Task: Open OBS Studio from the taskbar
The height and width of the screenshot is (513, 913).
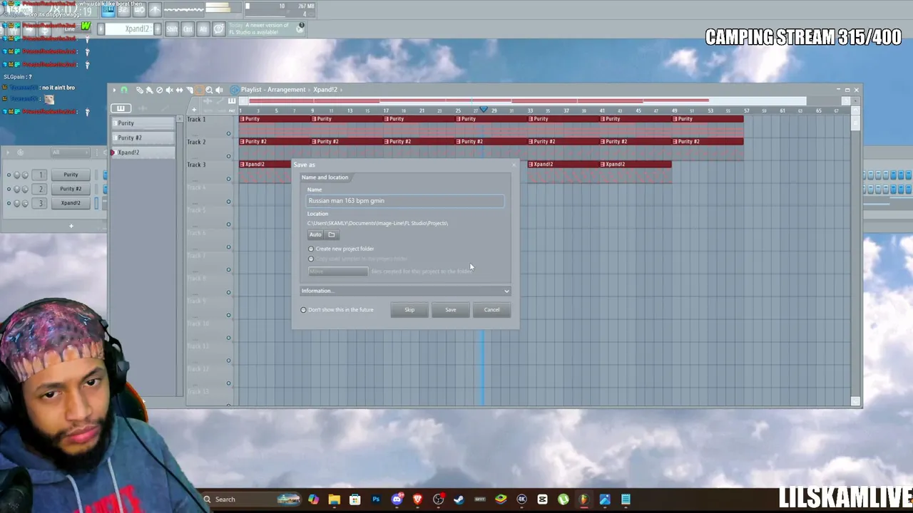Action: click(x=438, y=499)
